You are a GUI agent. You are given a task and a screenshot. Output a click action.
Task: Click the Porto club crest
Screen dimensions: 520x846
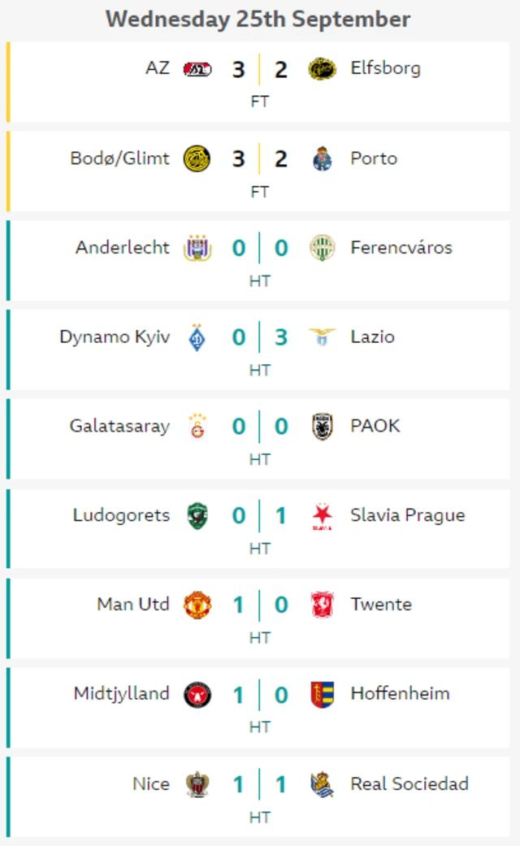pos(322,158)
